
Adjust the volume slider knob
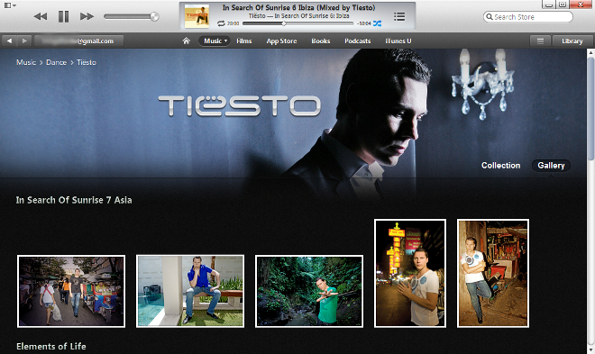[154, 16]
